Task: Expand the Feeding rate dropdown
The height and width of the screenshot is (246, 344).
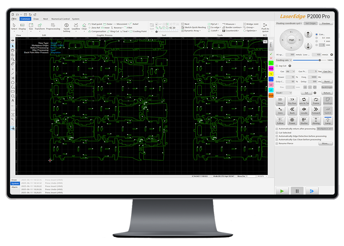Action: click(290, 60)
